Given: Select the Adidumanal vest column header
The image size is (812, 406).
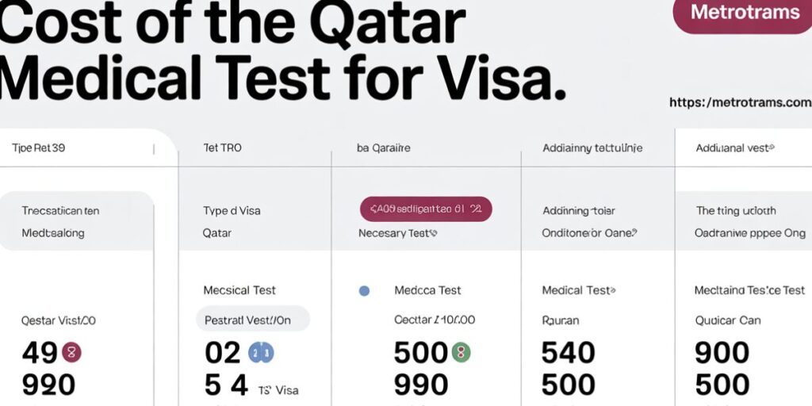Looking at the screenshot, I should click(x=734, y=148).
